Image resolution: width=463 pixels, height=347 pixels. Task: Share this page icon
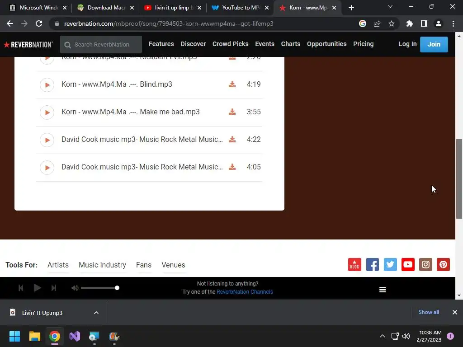click(x=377, y=23)
